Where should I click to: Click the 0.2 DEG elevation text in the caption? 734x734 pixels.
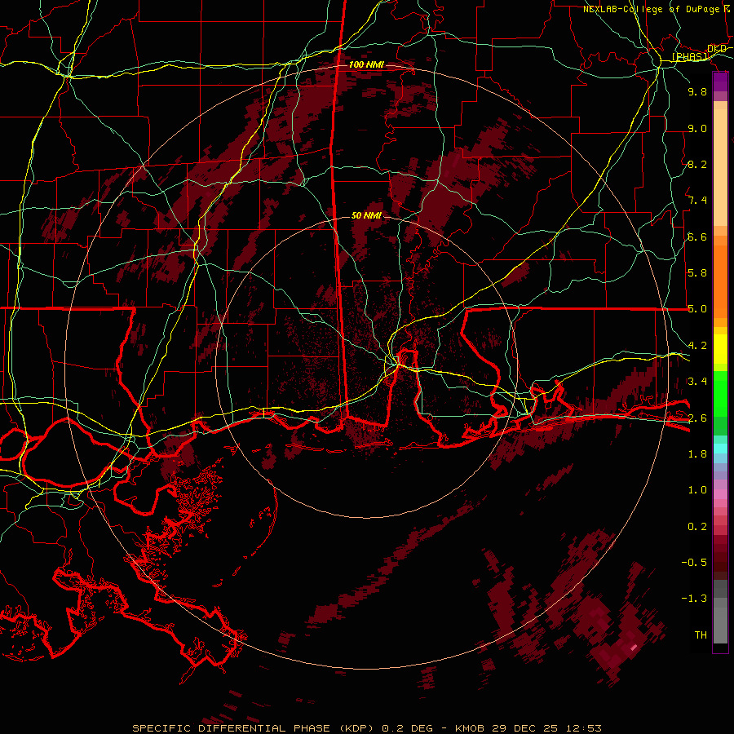click(x=406, y=728)
